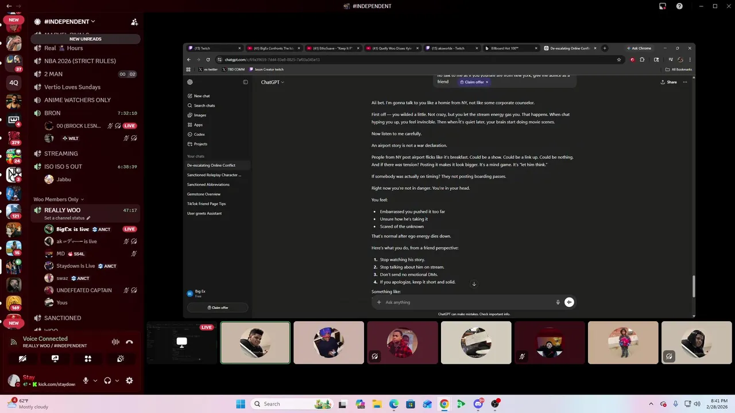Expand microphone input options arrow
735x413 pixels.
click(x=95, y=380)
